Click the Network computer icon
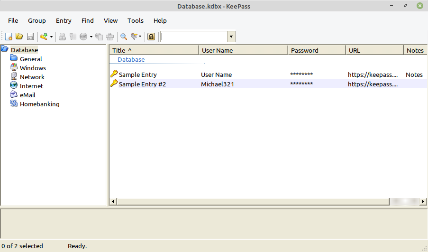Screen dimensions: 428x252 (x=14, y=76)
